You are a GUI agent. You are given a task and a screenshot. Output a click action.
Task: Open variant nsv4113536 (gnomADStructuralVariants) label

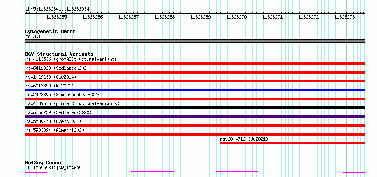(x=72, y=59)
